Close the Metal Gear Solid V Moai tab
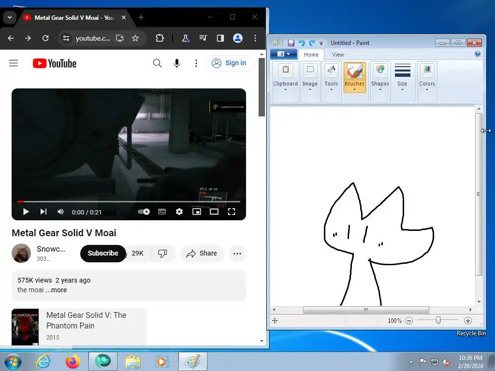The height and width of the screenshot is (371, 495). [x=124, y=18]
